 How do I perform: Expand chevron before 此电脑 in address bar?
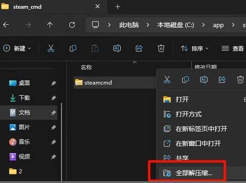(109, 25)
